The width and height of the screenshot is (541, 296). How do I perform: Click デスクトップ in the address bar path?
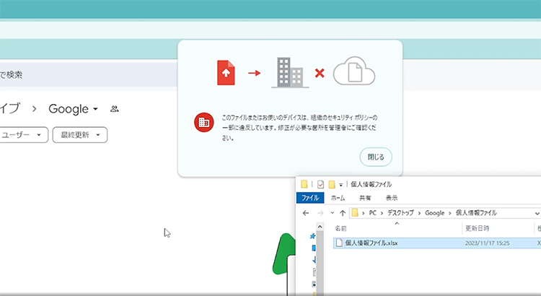tap(400, 213)
